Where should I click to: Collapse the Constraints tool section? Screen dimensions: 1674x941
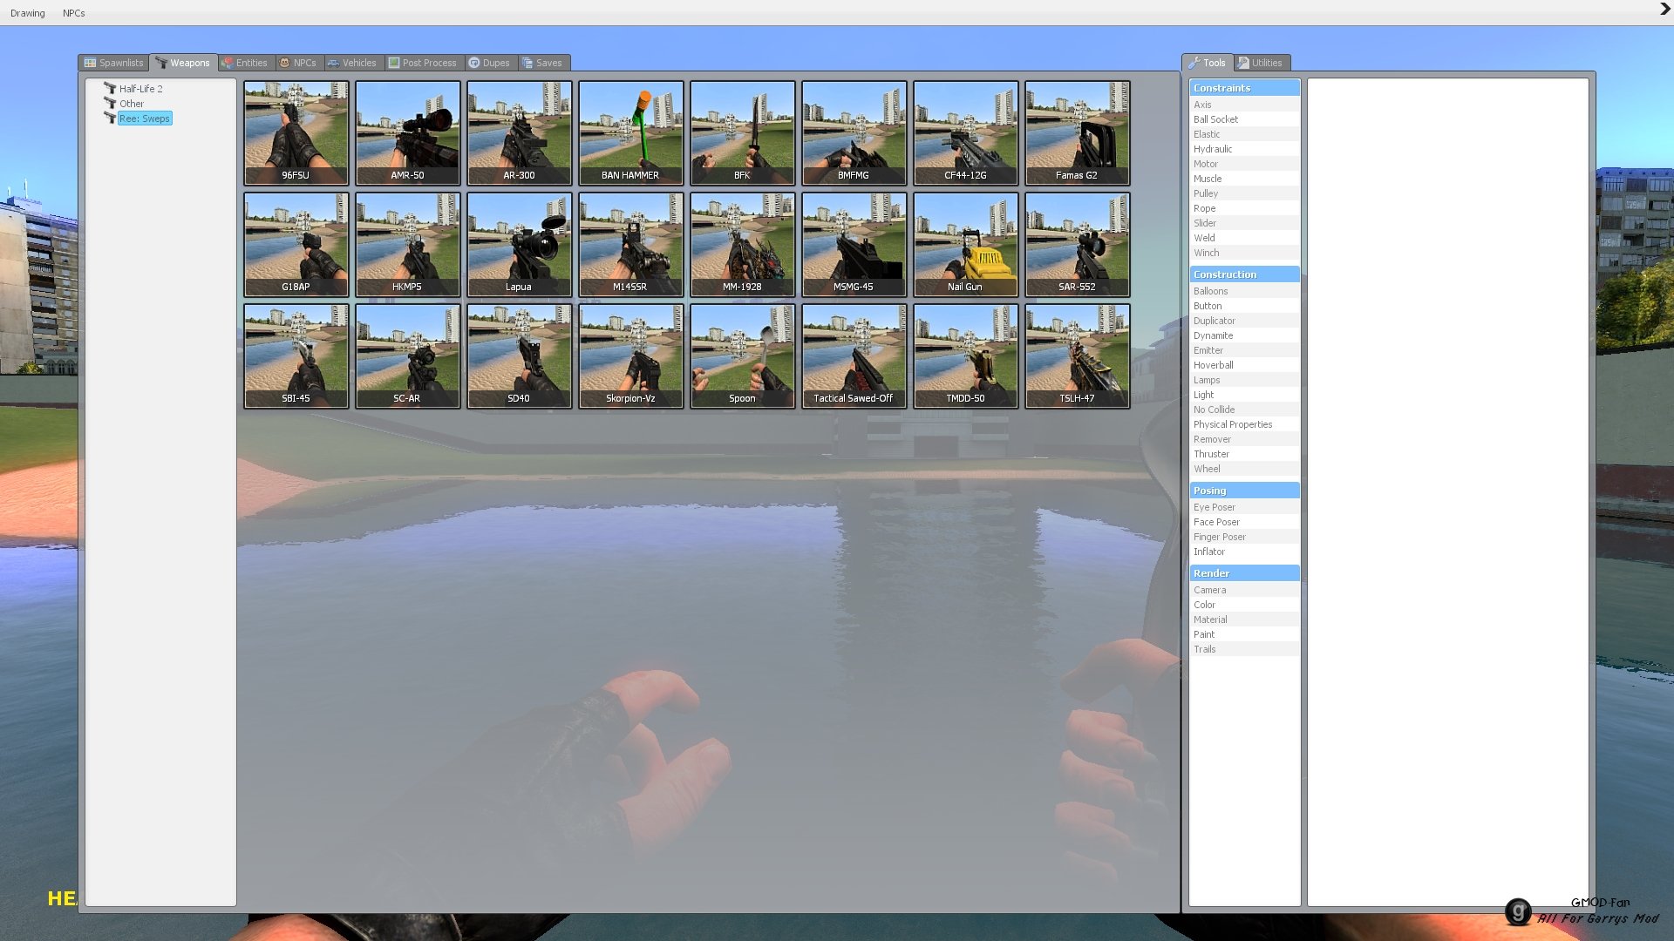tap(1244, 88)
